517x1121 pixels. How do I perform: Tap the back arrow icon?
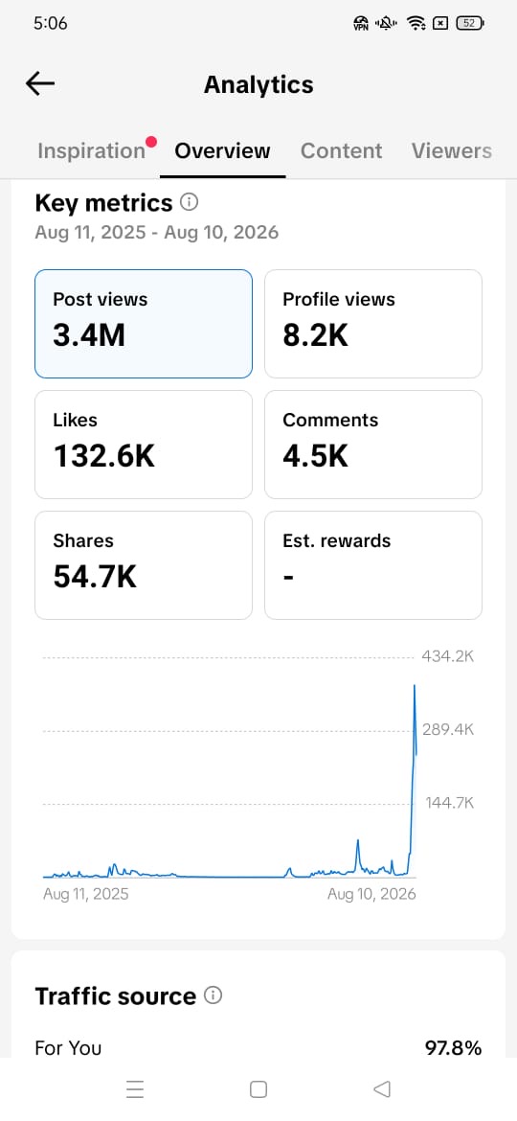40,84
